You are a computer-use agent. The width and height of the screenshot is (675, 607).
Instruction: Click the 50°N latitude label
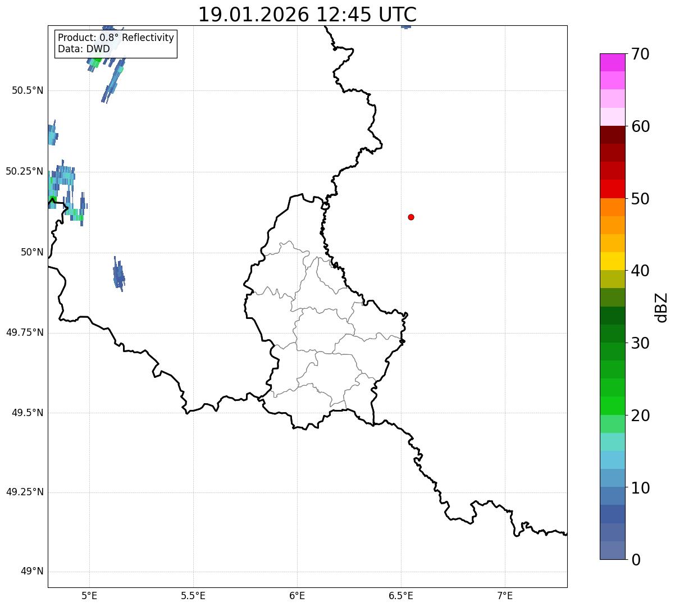[x=32, y=252]
